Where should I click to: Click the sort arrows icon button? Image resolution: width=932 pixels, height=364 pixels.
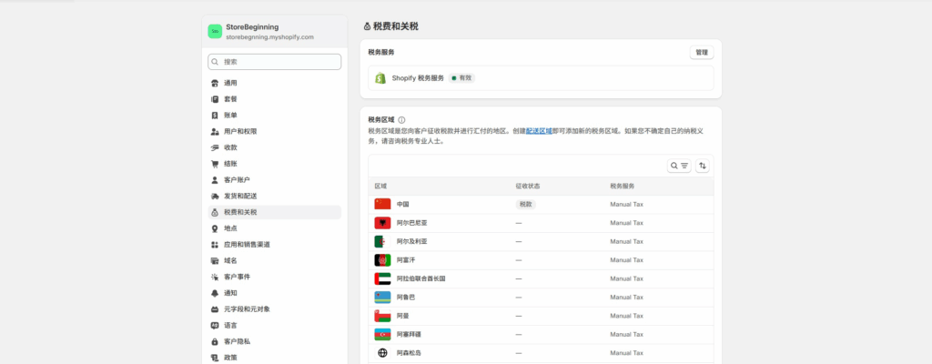(x=703, y=166)
